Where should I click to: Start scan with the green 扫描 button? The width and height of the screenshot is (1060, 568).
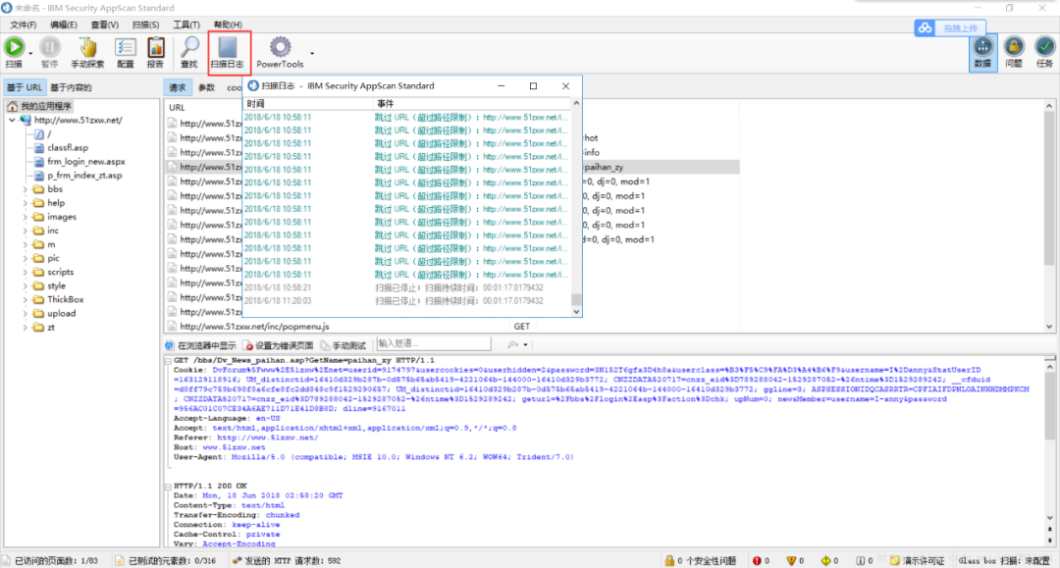[14, 53]
